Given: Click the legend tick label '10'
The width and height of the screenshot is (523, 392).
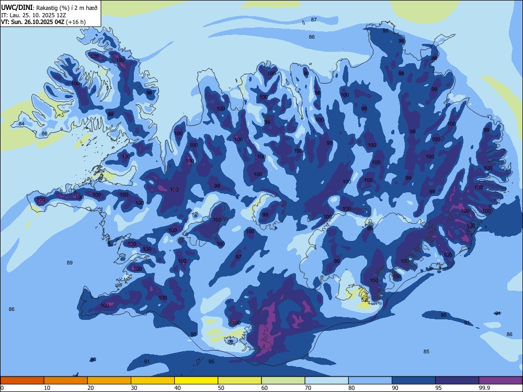Looking at the screenshot, I should click(x=47, y=388).
